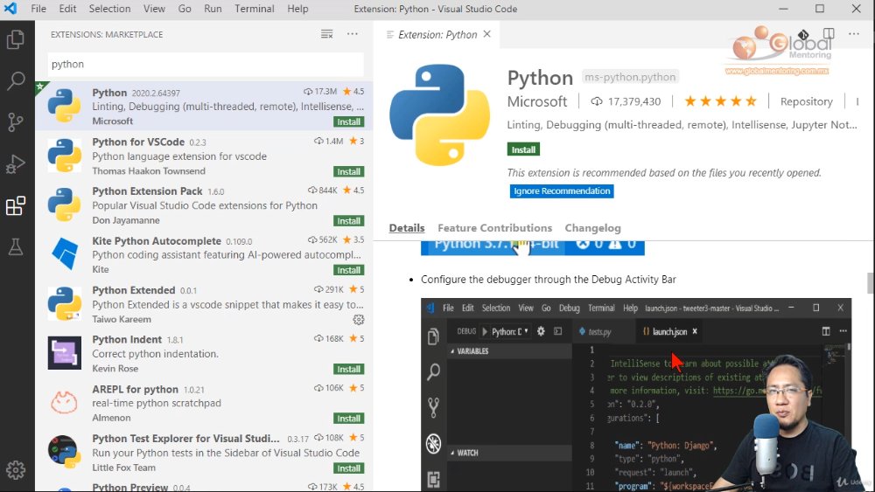875x492 pixels.
Task: Open the Terminal menu
Action: [x=255, y=9]
